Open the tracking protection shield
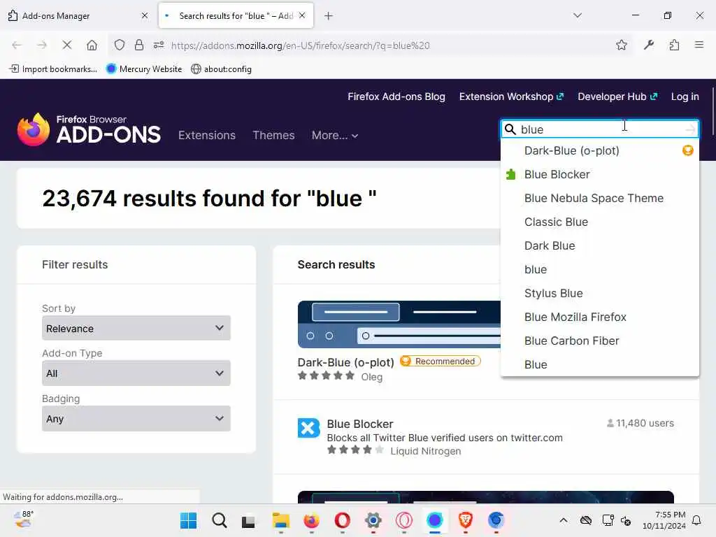 point(119,45)
